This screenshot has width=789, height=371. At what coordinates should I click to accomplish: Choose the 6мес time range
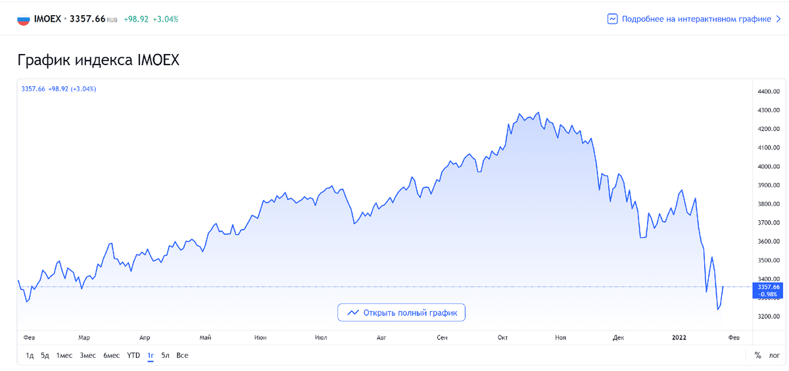[112, 355]
